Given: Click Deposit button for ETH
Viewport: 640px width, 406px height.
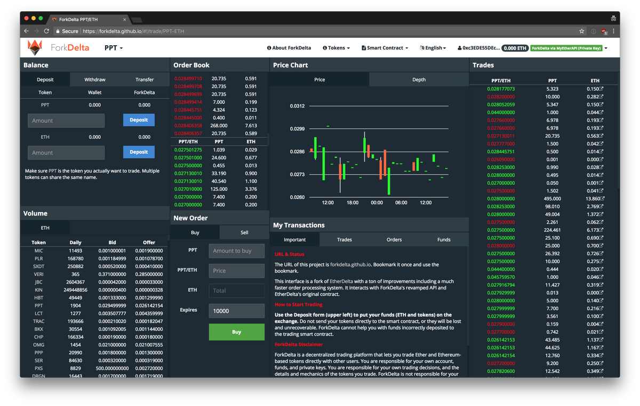Looking at the screenshot, I should click(139, 152).
